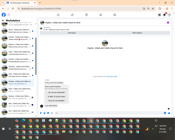Open Vanessa conversation in chat list

[17, 97]
